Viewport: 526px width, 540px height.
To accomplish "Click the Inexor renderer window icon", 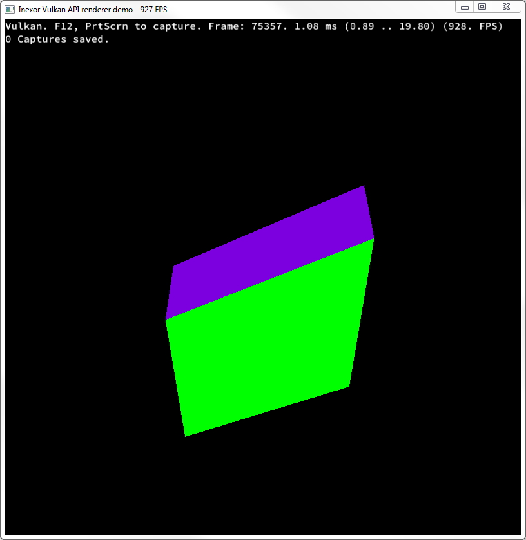I will click(x=9, y=7).
